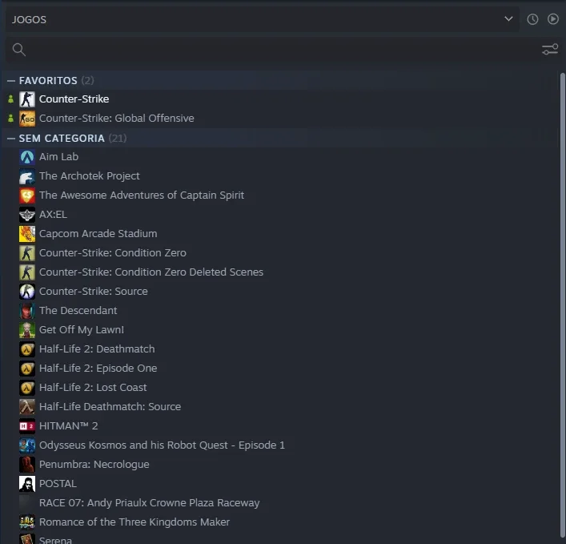This screenshot has width=566, height=544.
Task: Select Counter-Strike: Condition Zero title
Action: [113, 253]
